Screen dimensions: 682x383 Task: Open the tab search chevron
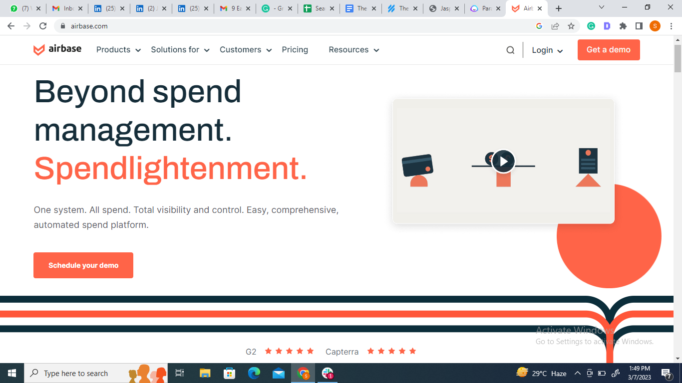(602, 7)
